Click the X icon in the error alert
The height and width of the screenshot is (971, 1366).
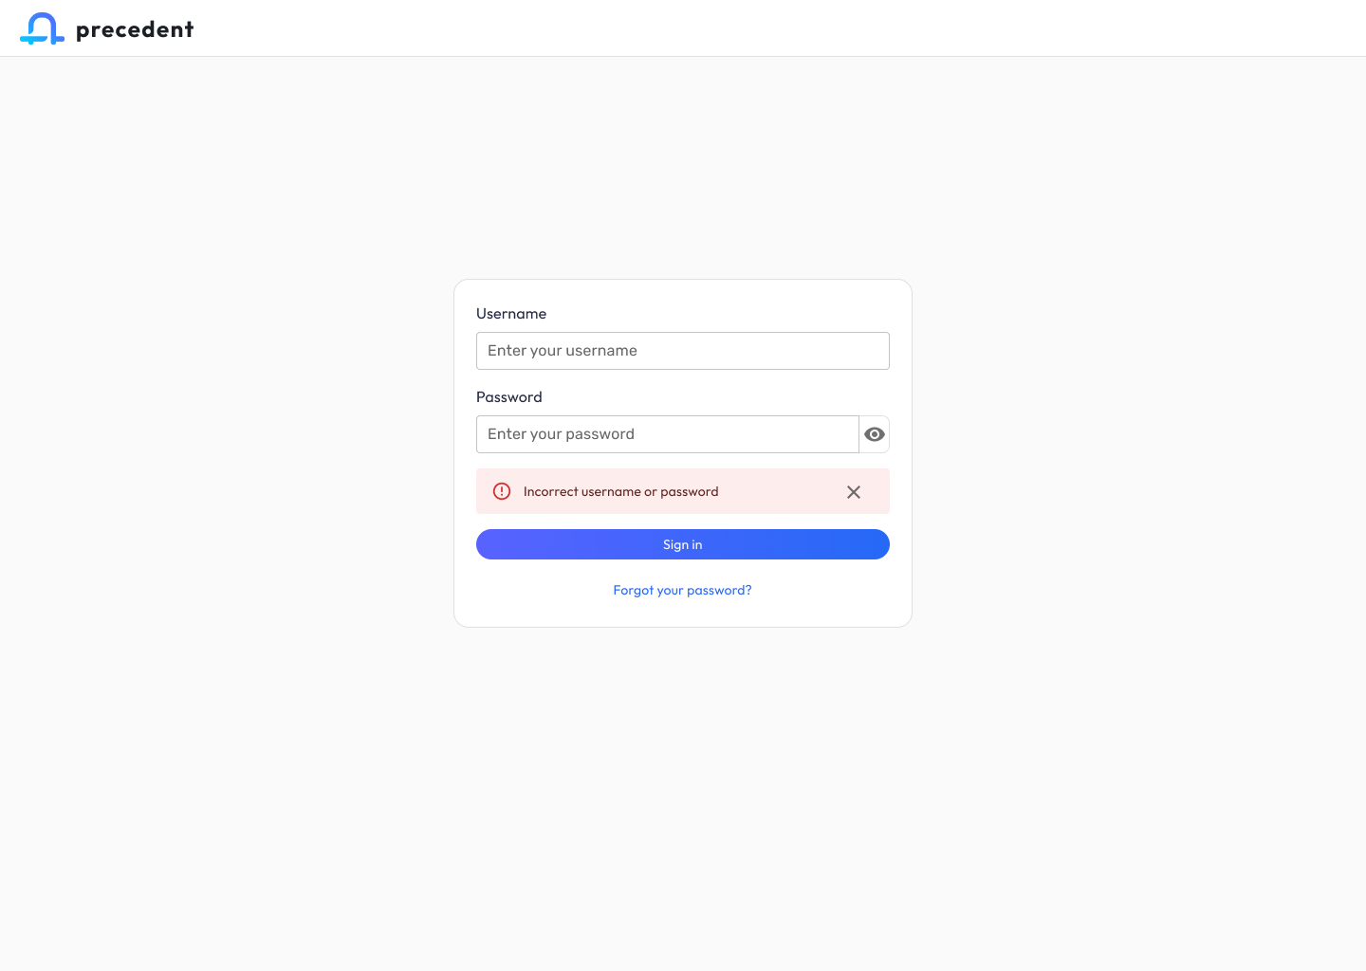pos(854,492)
